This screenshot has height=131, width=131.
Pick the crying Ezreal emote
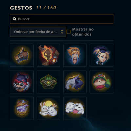pos(75,55)
